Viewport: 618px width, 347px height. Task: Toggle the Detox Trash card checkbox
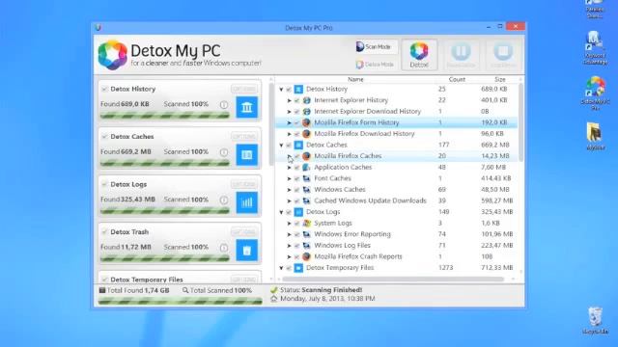coord(104,231)
